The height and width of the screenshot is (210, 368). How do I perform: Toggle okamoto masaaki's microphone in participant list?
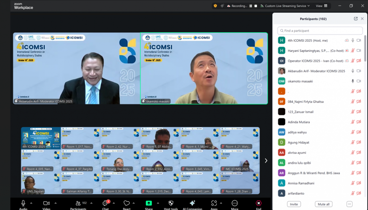(353, 81)
